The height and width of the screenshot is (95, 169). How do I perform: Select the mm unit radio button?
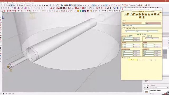(140, 34)
